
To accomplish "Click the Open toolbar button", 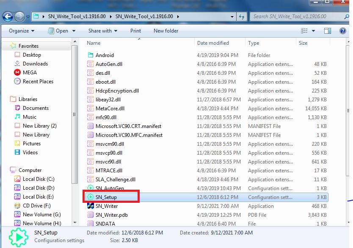I will click(x=58, y=31).
